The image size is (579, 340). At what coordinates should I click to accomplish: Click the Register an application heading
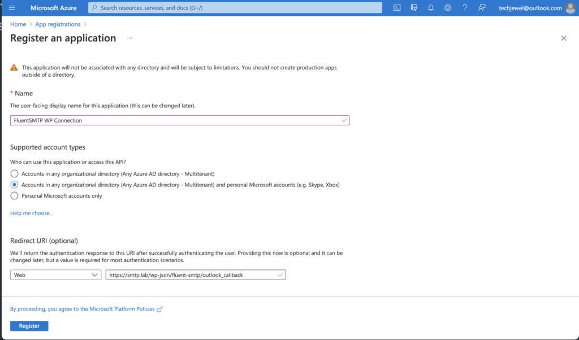(63, 38)
